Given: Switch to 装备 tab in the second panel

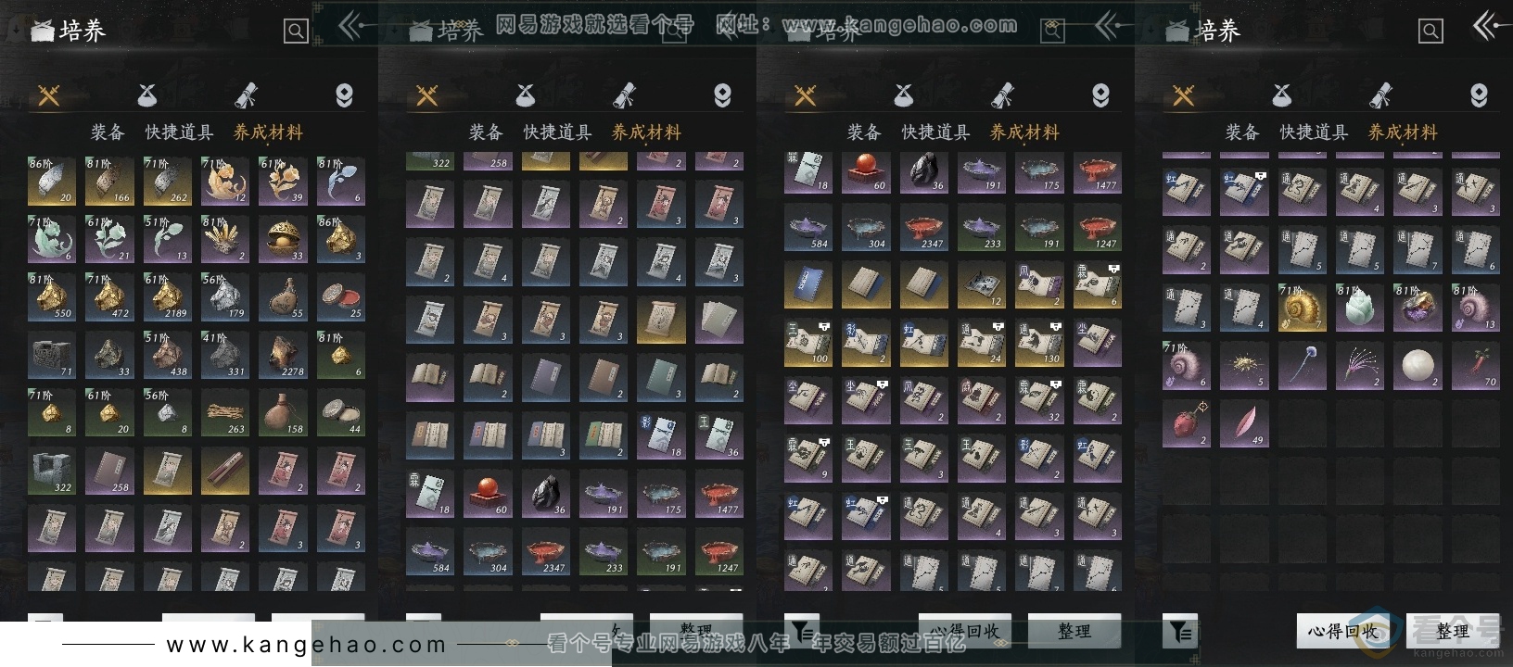Looking at the screenshot, I should 486,132.
